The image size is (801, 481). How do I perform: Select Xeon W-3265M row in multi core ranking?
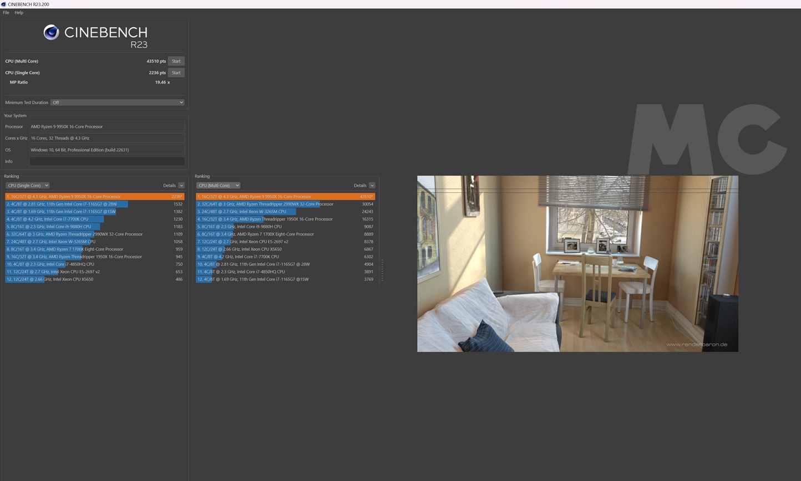(285, 212)
